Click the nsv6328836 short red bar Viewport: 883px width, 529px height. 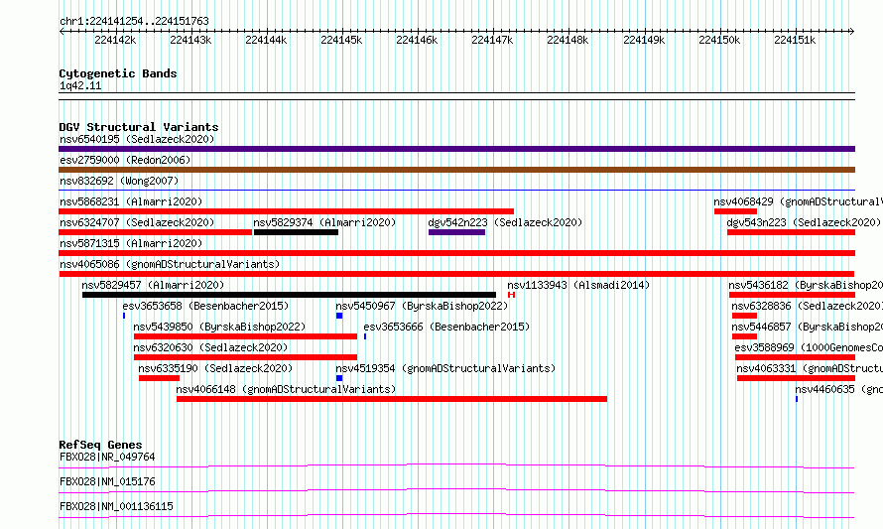(x=744, y=316)
